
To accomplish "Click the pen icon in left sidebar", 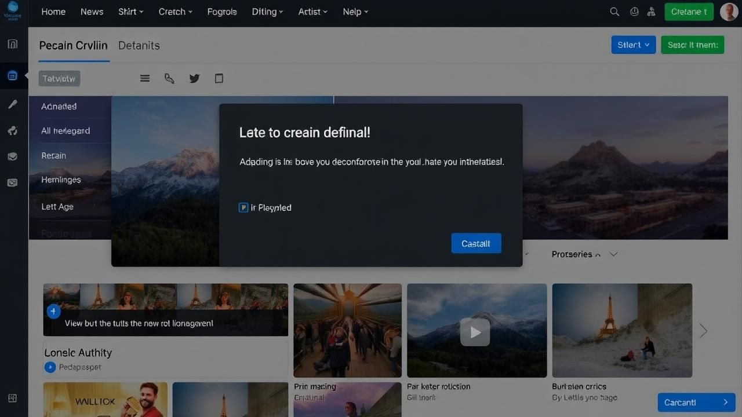I will 12,104.
